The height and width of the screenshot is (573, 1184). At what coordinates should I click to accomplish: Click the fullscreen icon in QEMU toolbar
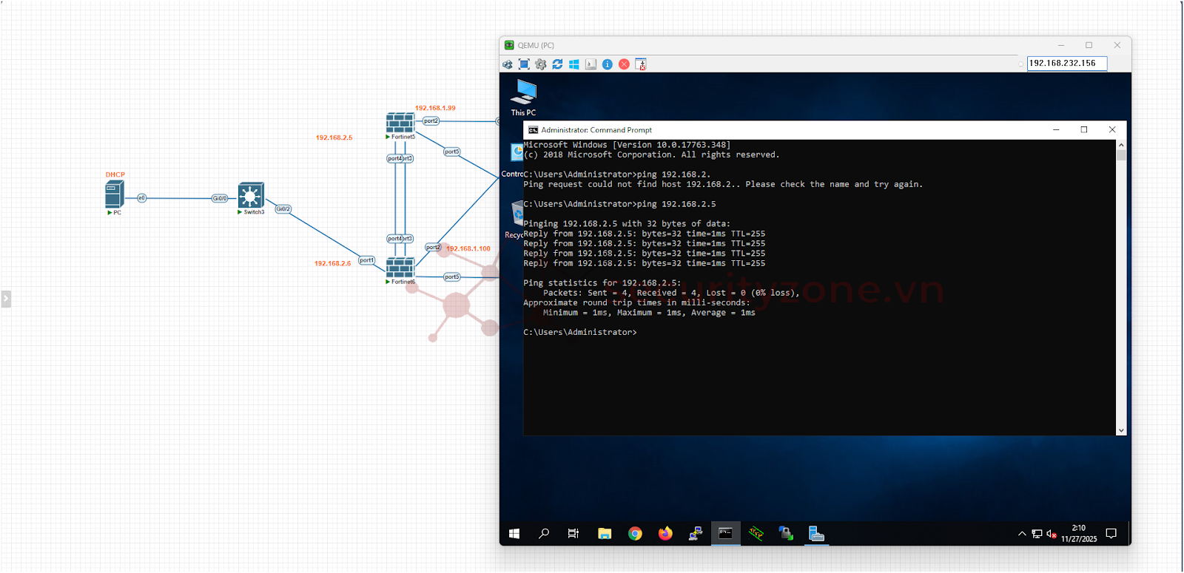[524, 64]
